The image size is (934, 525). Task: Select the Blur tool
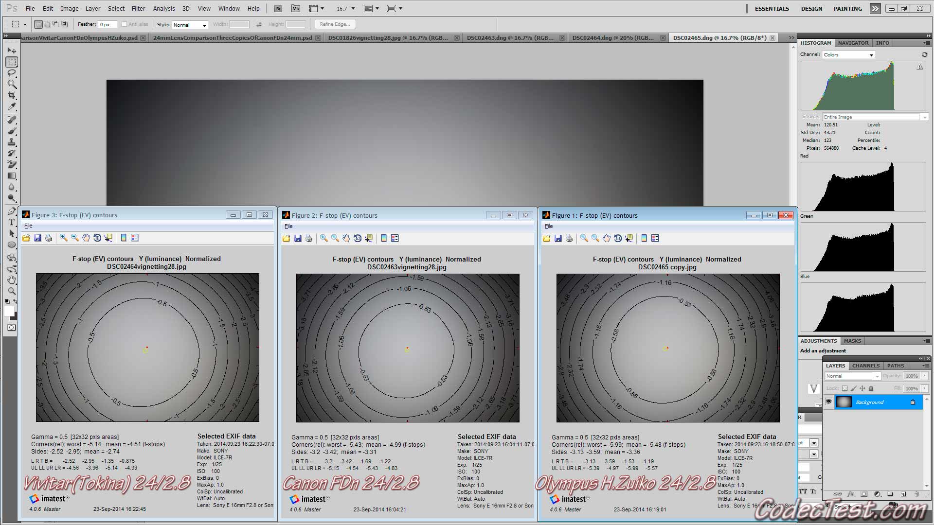pyautogui.click(x=12, y=187)
